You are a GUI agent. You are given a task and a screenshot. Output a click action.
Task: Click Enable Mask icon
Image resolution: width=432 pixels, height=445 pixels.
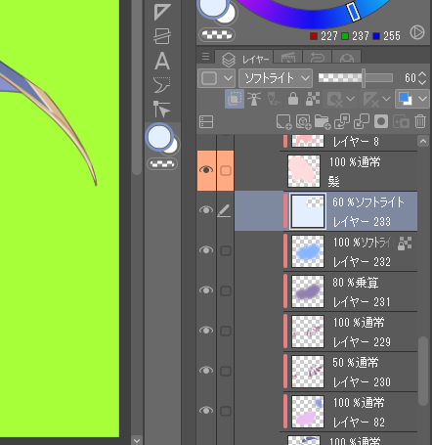334,99
